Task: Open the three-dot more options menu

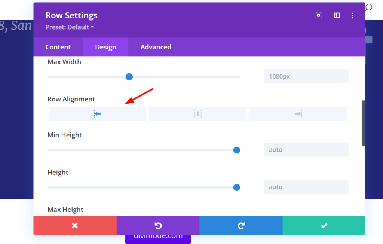Action: pyautogui.click(x=352, y=15)
